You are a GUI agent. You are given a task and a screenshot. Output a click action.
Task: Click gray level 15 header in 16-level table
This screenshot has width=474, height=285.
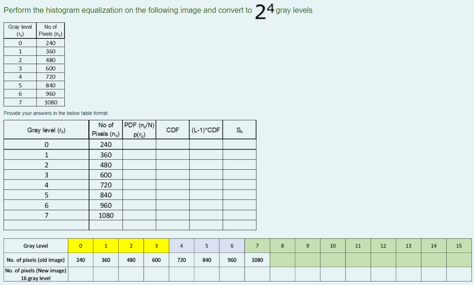459,246
